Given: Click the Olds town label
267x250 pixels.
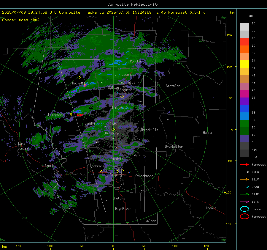Looking at the screenshot, I should coord(113,124).
